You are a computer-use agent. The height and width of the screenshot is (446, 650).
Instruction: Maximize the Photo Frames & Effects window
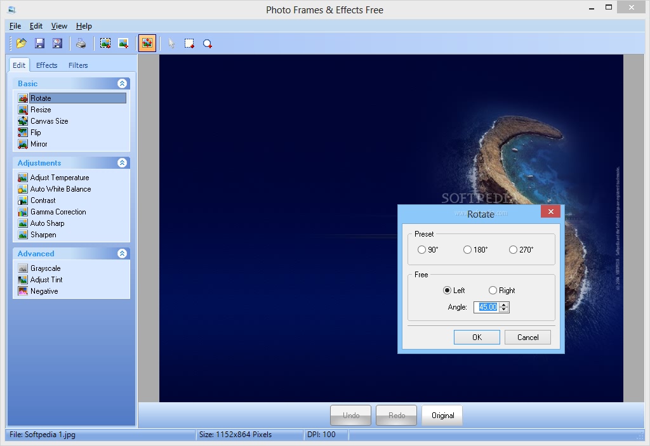pos(609,7)
